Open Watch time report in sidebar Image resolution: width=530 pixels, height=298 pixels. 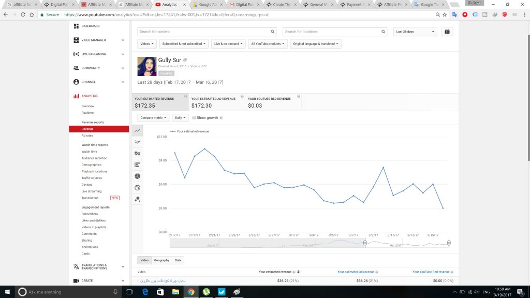pyautogui.click(x=89, y=152)
